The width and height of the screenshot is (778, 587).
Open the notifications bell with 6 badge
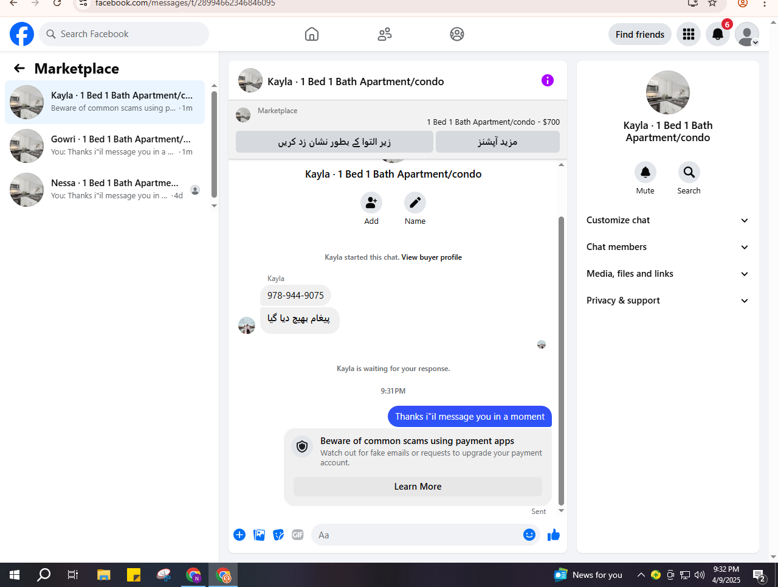718,34
